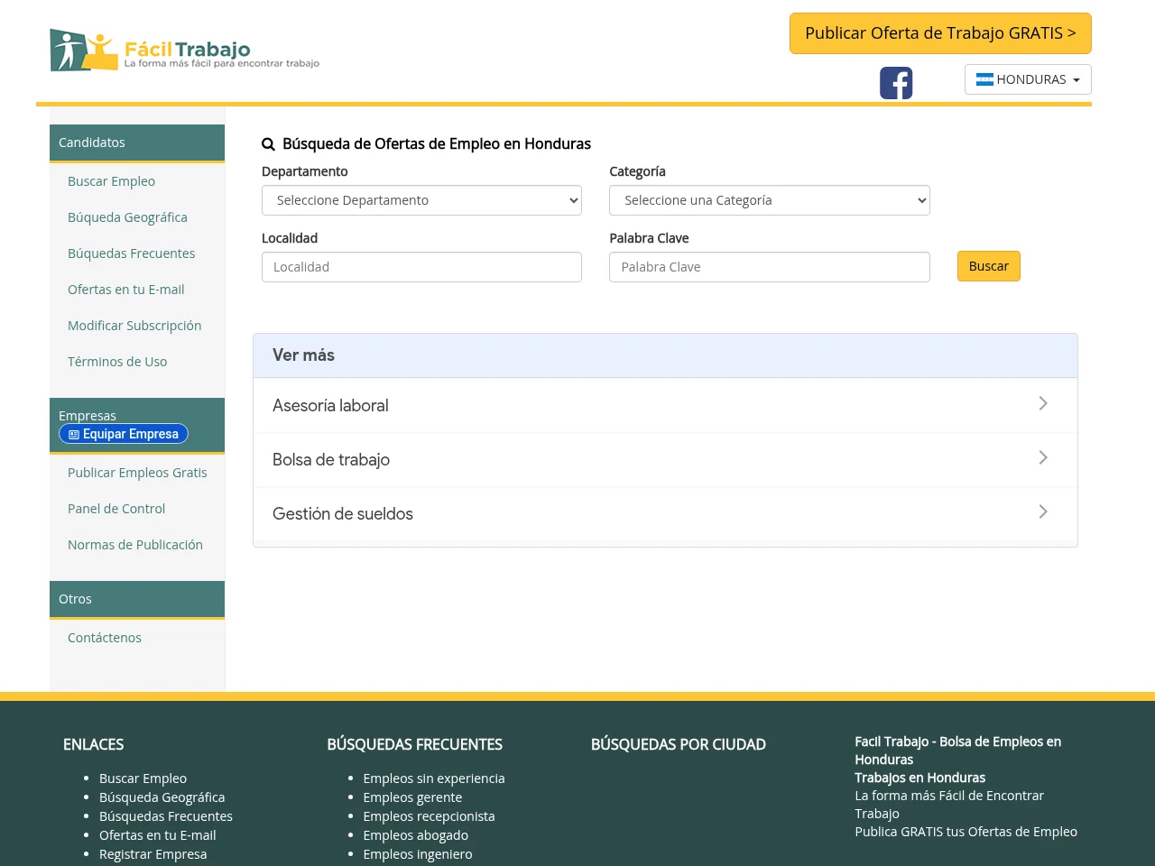
Task: Open the Gestión de sueldos chevron arrow
Action: click(1043, 511)
